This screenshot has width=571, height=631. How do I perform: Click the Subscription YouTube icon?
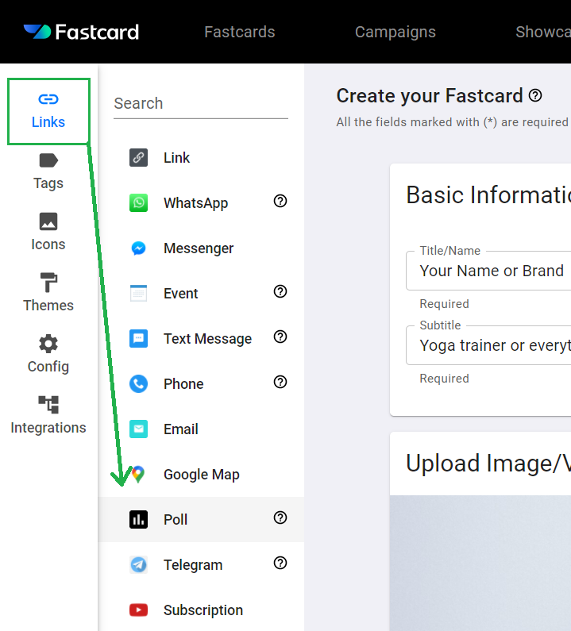[x=138, y=610]
